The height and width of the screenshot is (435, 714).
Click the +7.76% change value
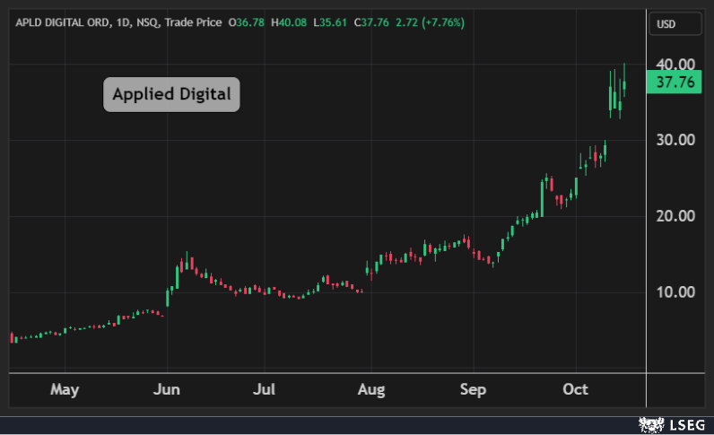(439, 22)
